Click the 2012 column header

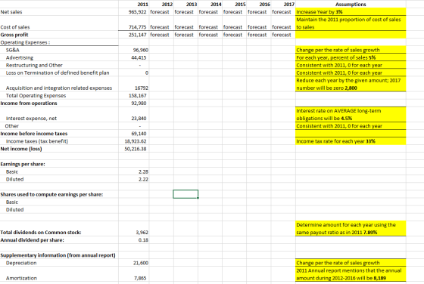click(167, 4)
